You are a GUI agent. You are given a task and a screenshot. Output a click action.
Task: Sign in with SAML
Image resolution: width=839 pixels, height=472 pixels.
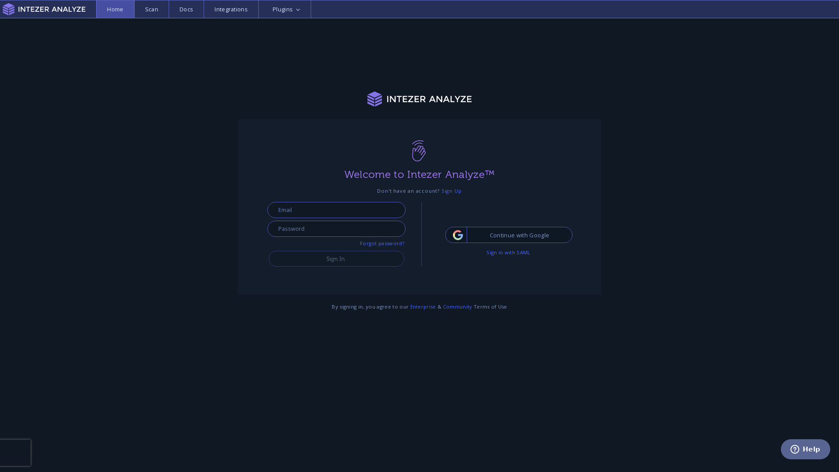click(508, 252)
